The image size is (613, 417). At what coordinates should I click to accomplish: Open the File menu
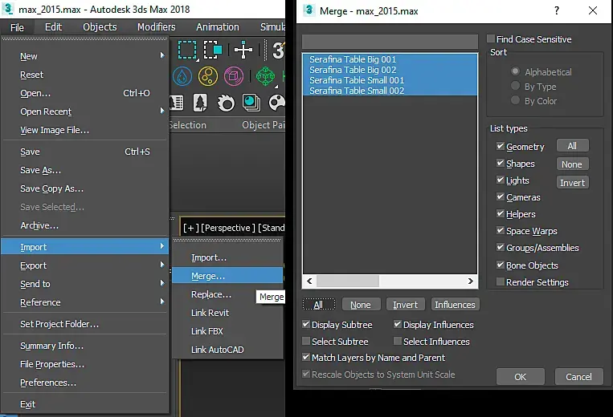[17, 27]
